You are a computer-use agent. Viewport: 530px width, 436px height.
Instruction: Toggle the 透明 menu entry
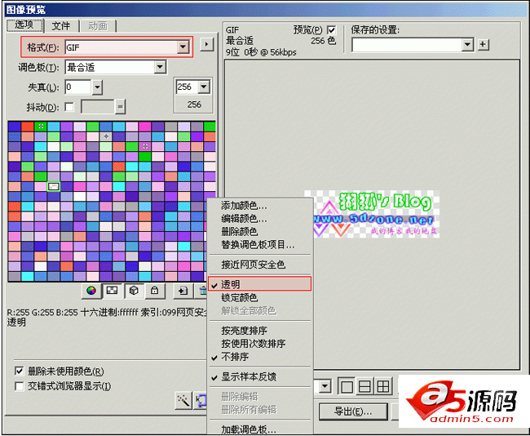click(259, 283)
